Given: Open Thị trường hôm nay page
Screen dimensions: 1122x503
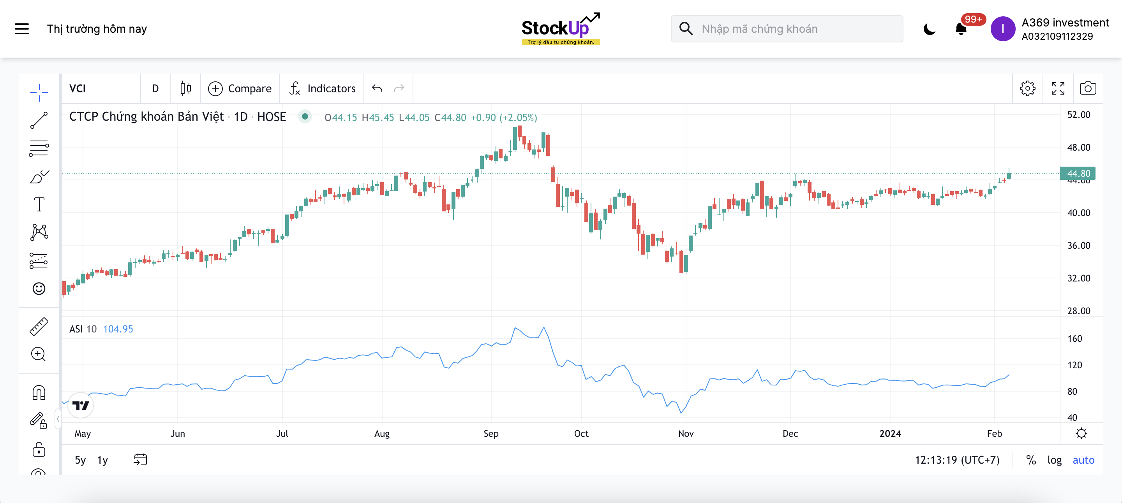Looking at the screenshot, I should [97, 29].
